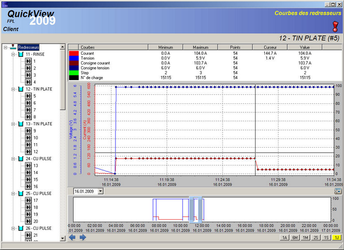Image resolution: width=344 pixels, height=250 pixels.
Task: Select the 1J time range button
Action: click(x=337, y=238)
